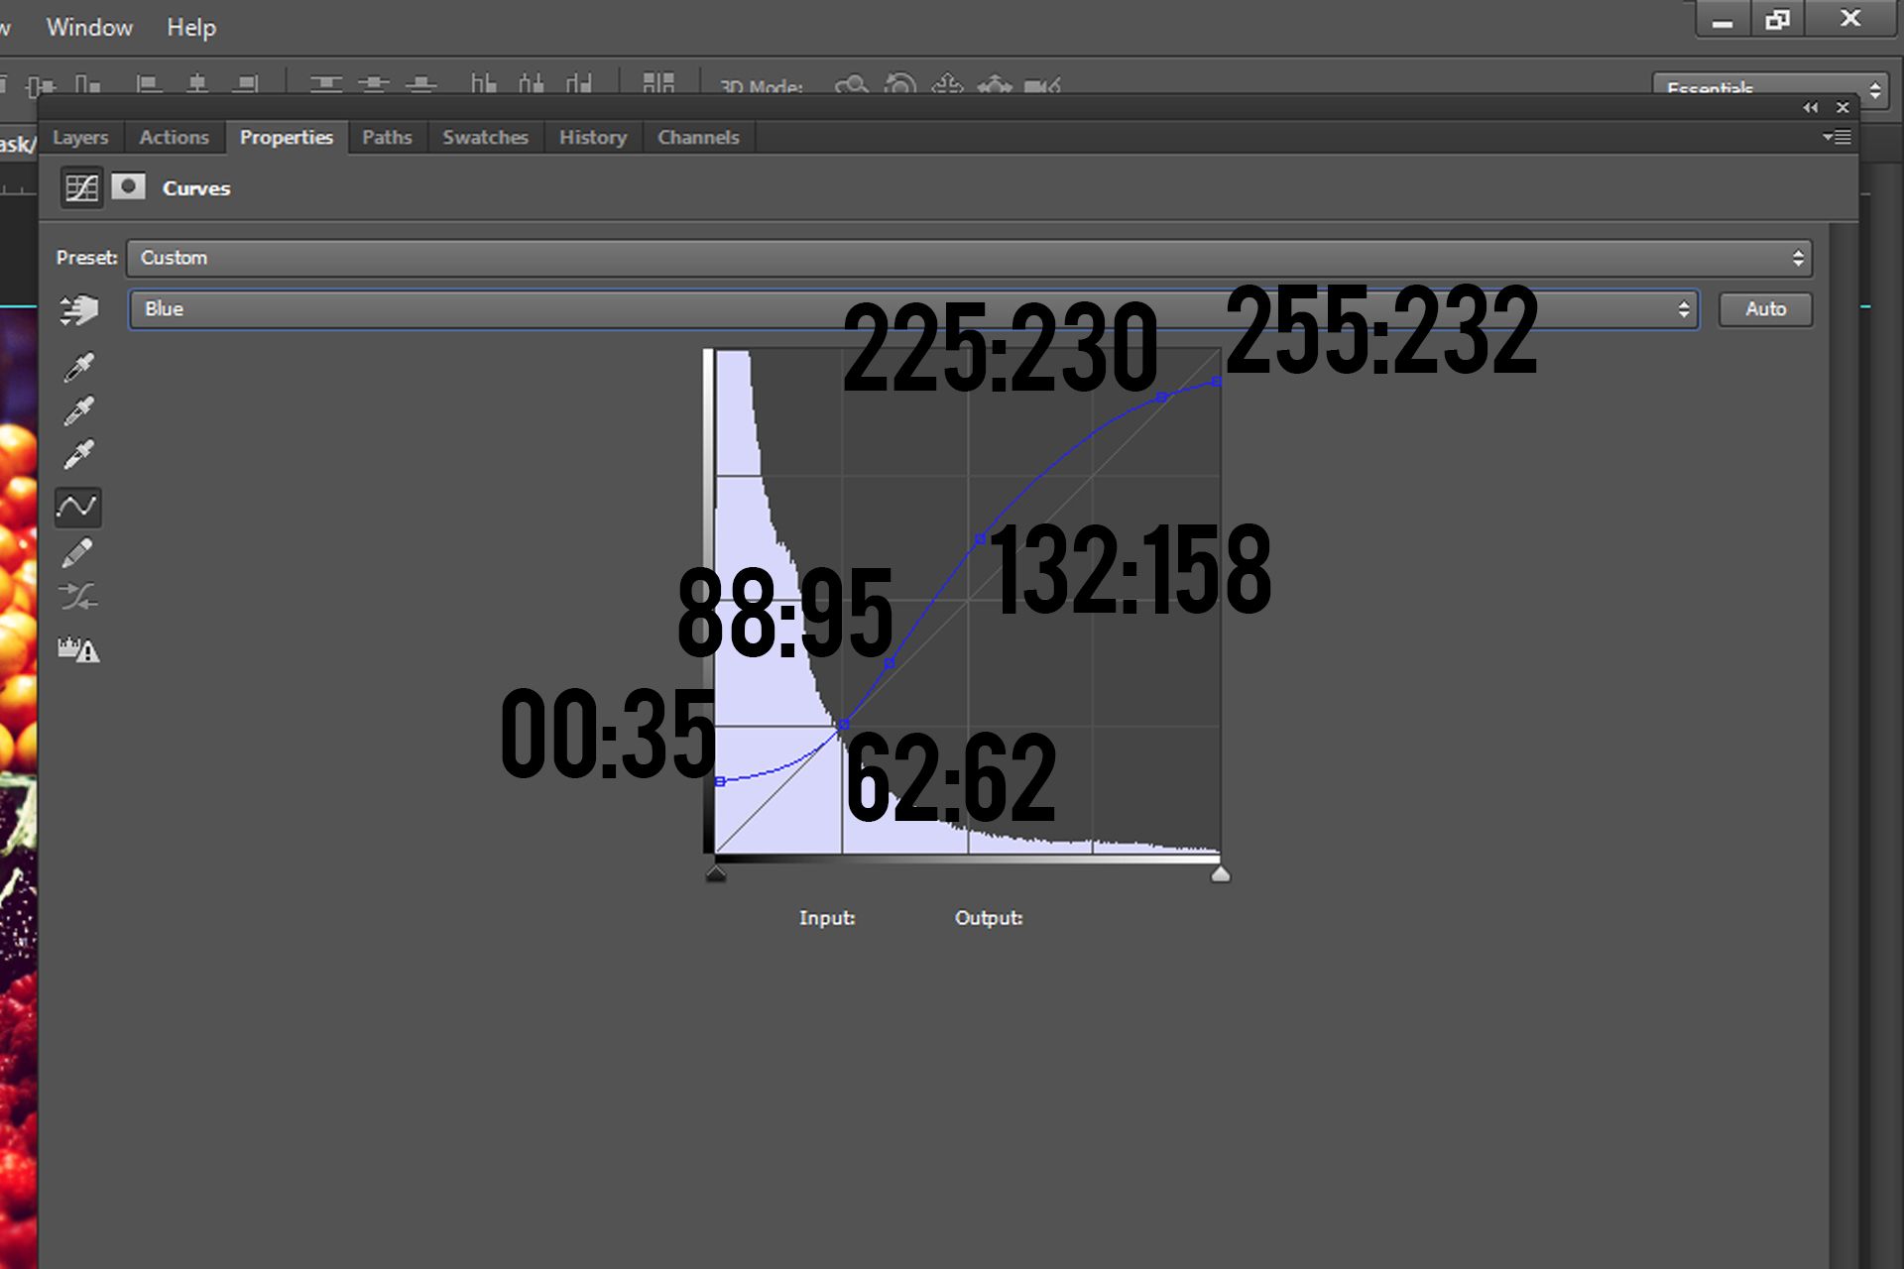
Task: Open the panel flyout menu
Action: [1837, 137]
